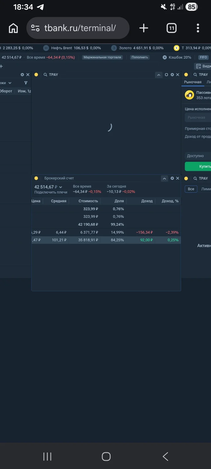Sort by the Оборот column
This screenshot has height=469, width=211.
pos(6,91)
